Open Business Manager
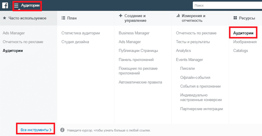Screen dimensions: 262x136 (x=134, y=33)
